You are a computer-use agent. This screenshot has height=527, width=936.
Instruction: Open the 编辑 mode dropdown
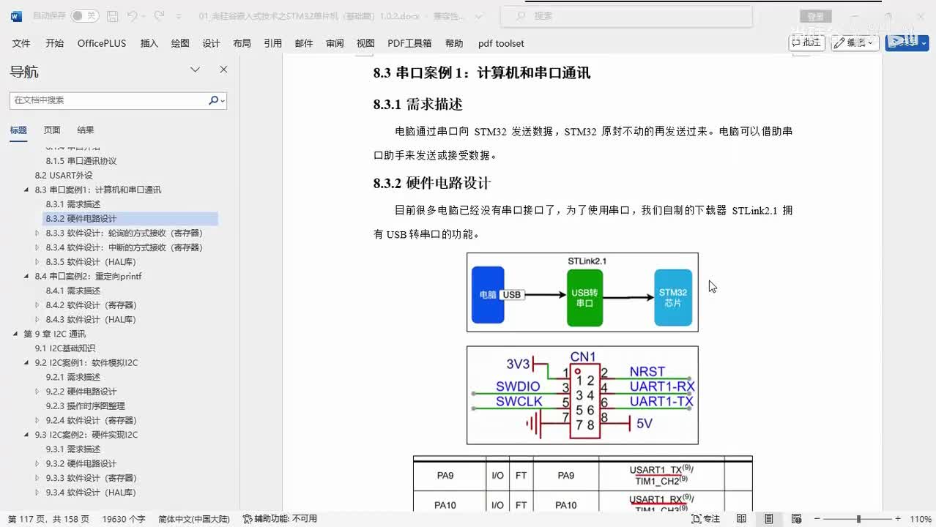point(855,42)
